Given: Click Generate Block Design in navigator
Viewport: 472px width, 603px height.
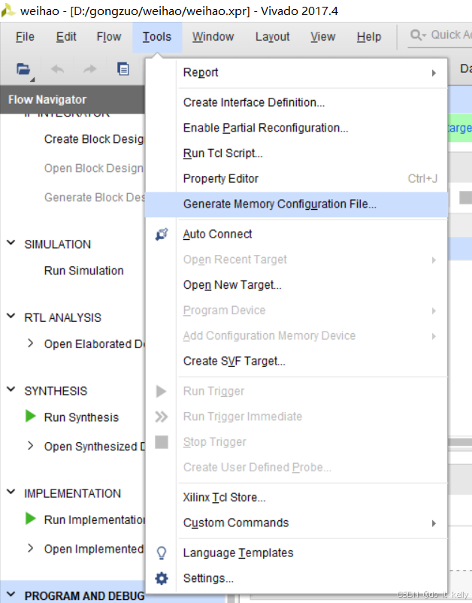Looking at the screenshot, I should [95, 198].
